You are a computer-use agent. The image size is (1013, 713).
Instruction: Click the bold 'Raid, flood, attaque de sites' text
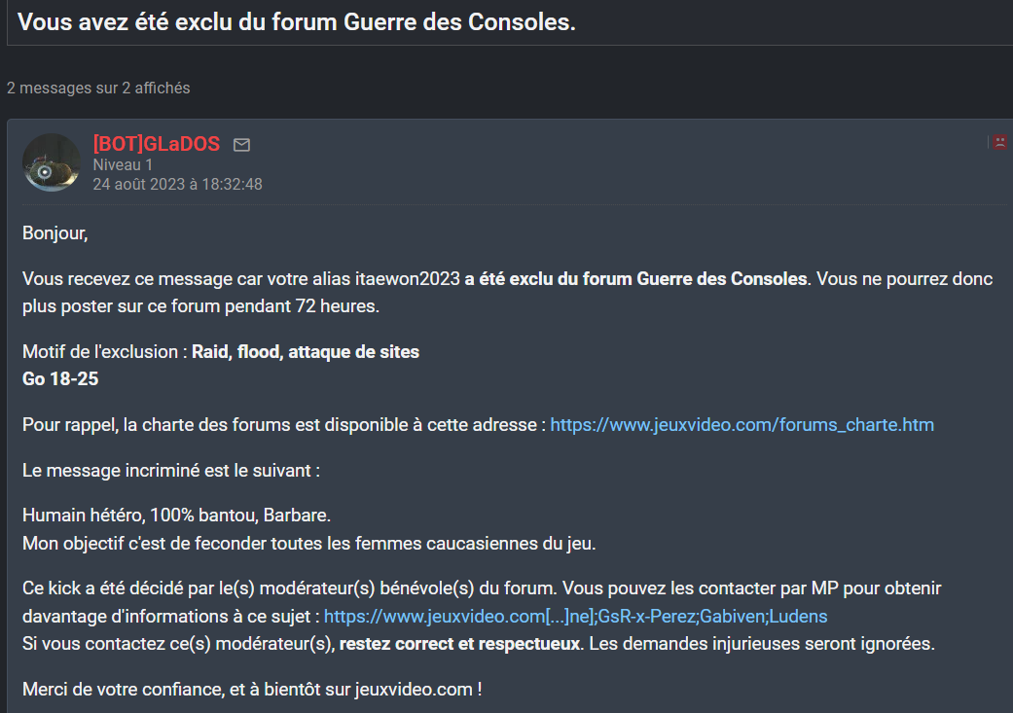point(306,352)
